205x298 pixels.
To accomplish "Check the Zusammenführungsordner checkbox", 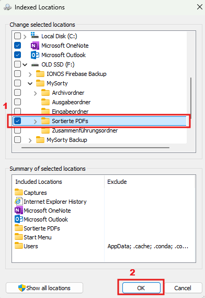I will (x=17, y=130).
